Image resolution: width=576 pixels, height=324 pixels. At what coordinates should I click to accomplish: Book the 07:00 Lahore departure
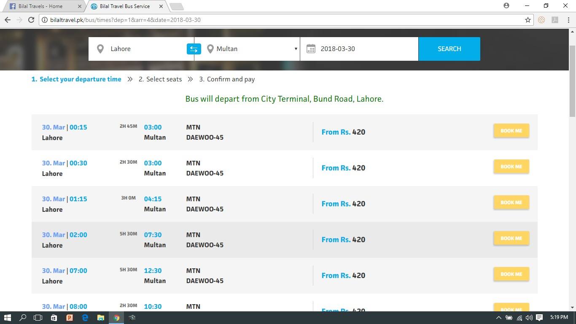(511, 274)
